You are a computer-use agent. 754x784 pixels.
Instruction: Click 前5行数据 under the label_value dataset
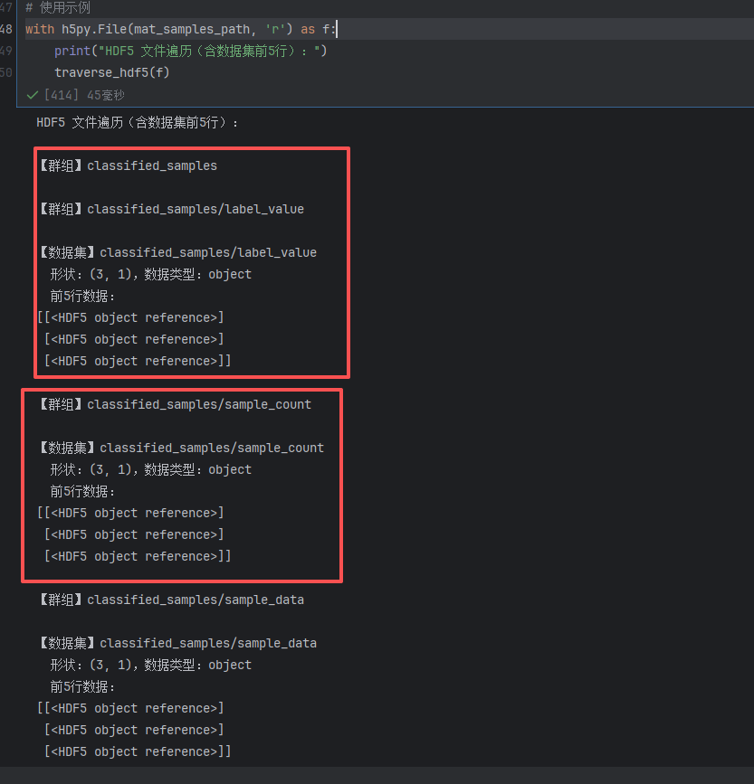pos(82,296)
